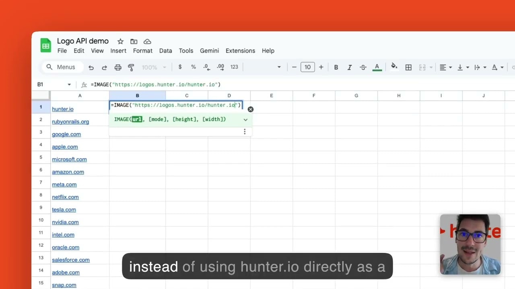Screen dimensions: 515x289
Task: Click in the formula bar text
Action: coord(156,84)
